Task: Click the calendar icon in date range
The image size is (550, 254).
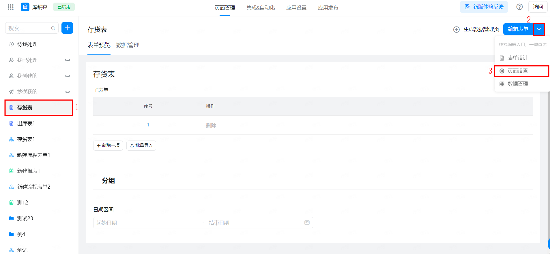Action: (307, 222)
